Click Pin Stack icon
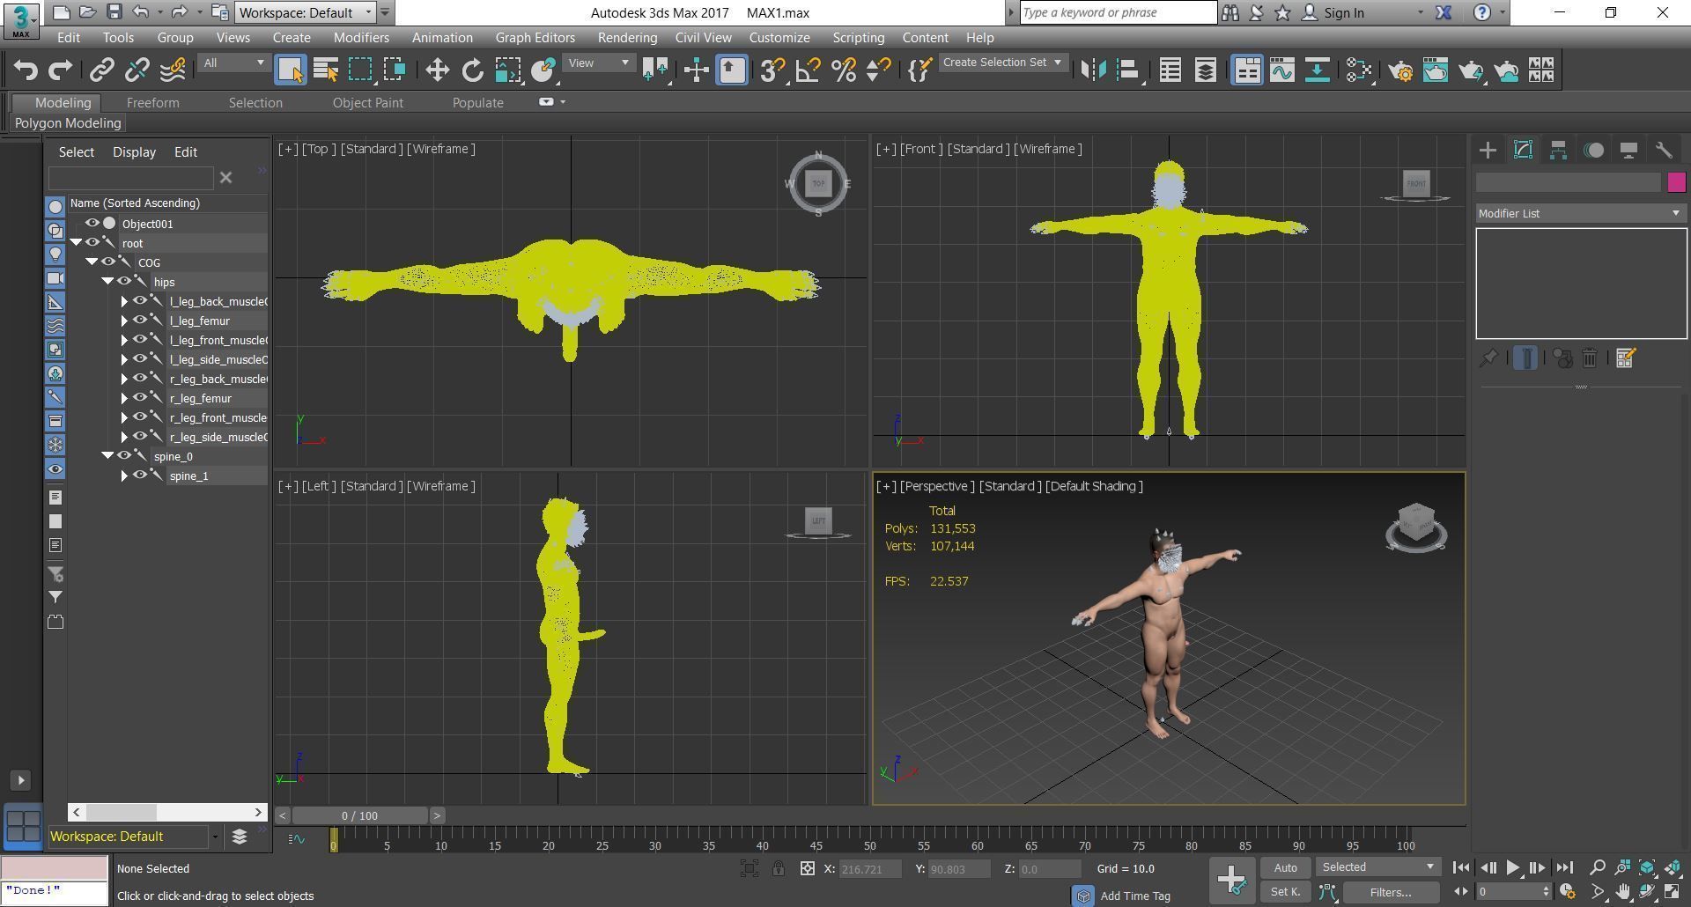 [1488, 358]
